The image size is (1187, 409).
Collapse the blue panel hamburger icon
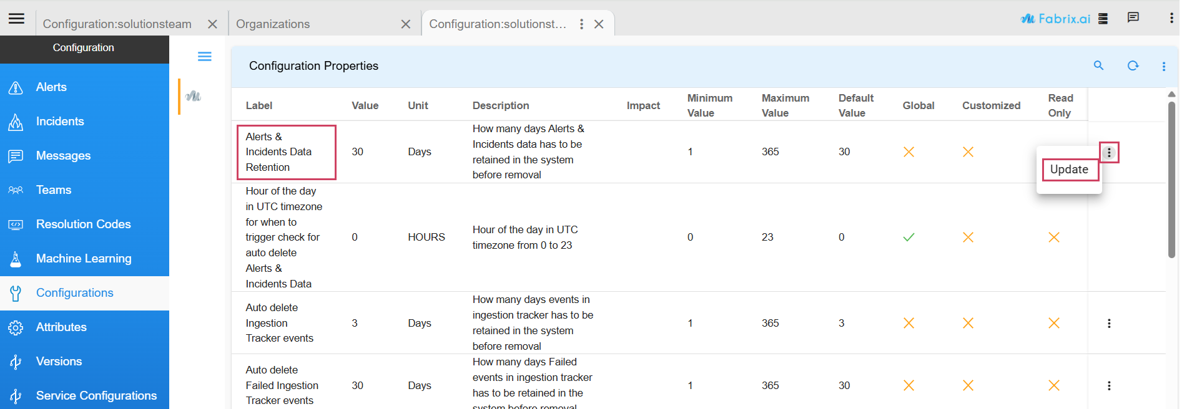pos(204,57)
